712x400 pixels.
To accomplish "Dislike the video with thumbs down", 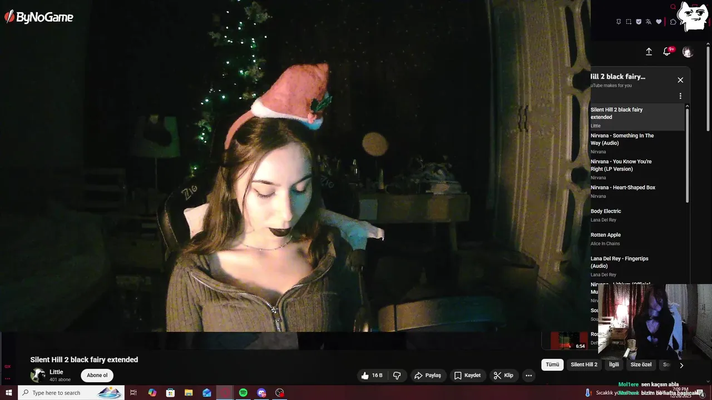I will tap(397, 376).
